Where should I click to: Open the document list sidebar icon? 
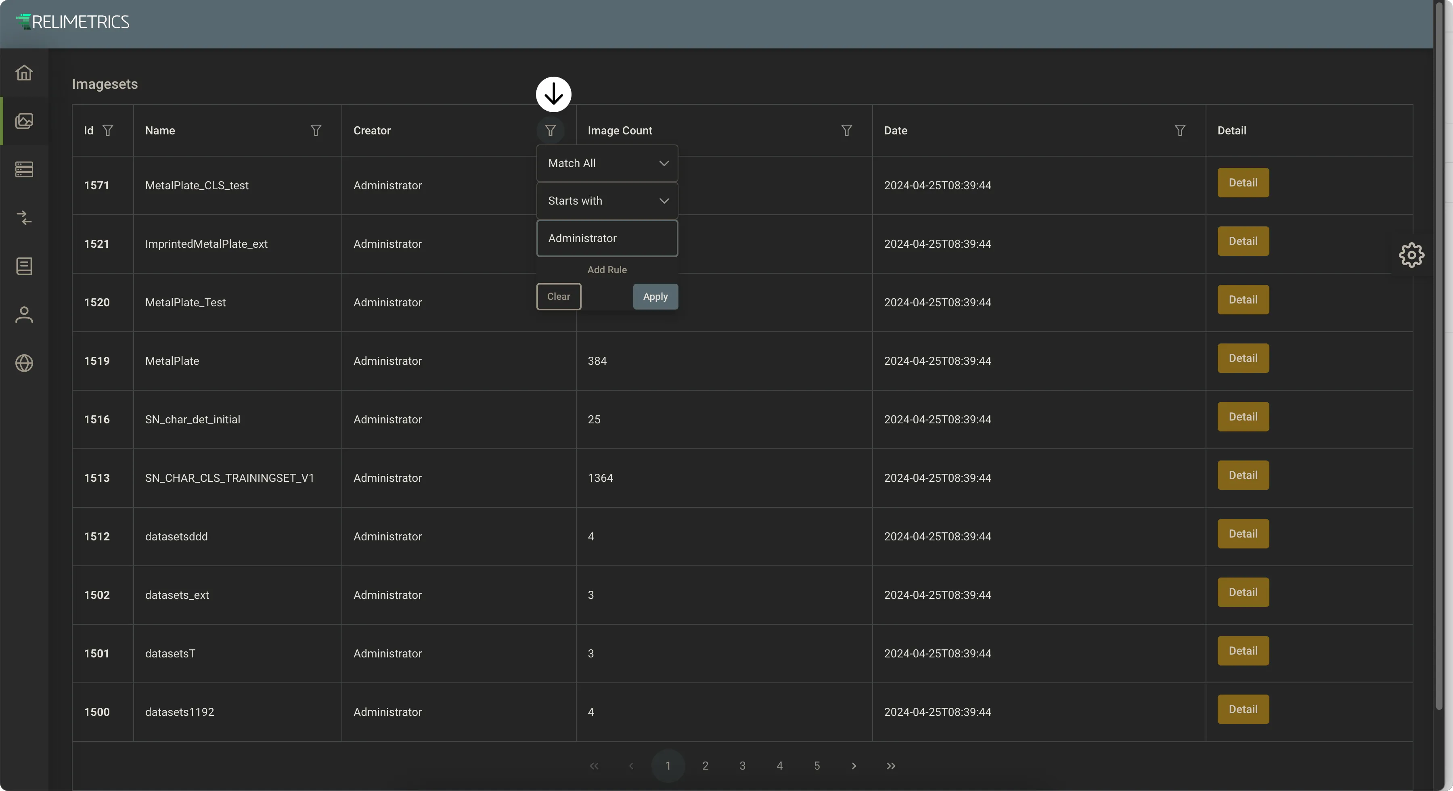pyautogui.click(x=24, y=266)
